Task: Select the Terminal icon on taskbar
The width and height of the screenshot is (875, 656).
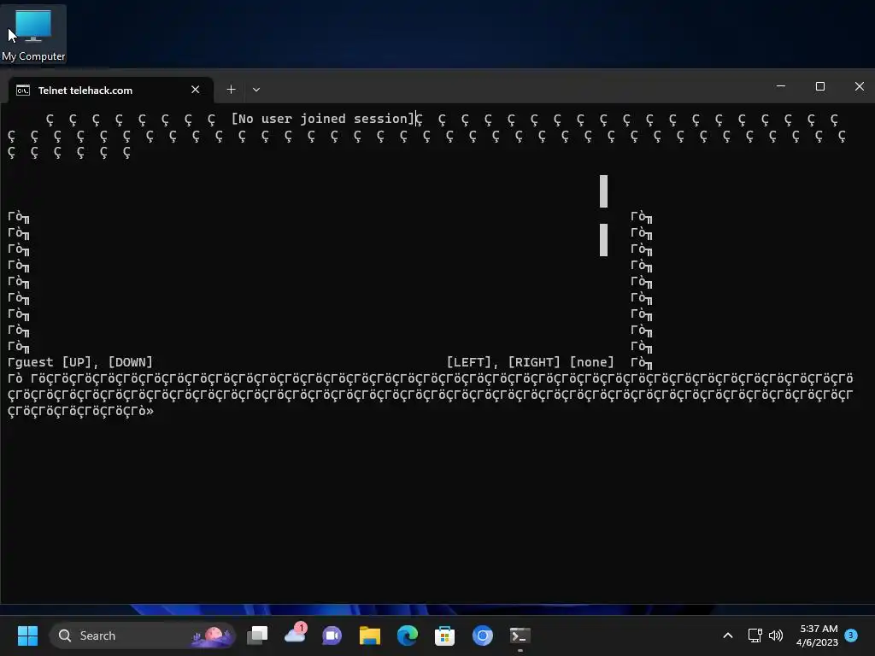Action: [520, 635]
